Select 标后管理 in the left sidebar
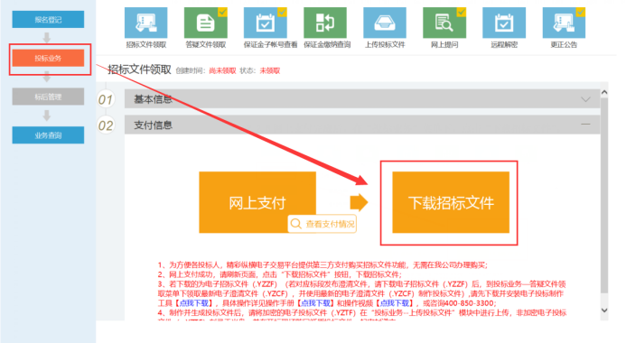The width and height of the screenshot is (626, 343). click(x=48, y=97)
